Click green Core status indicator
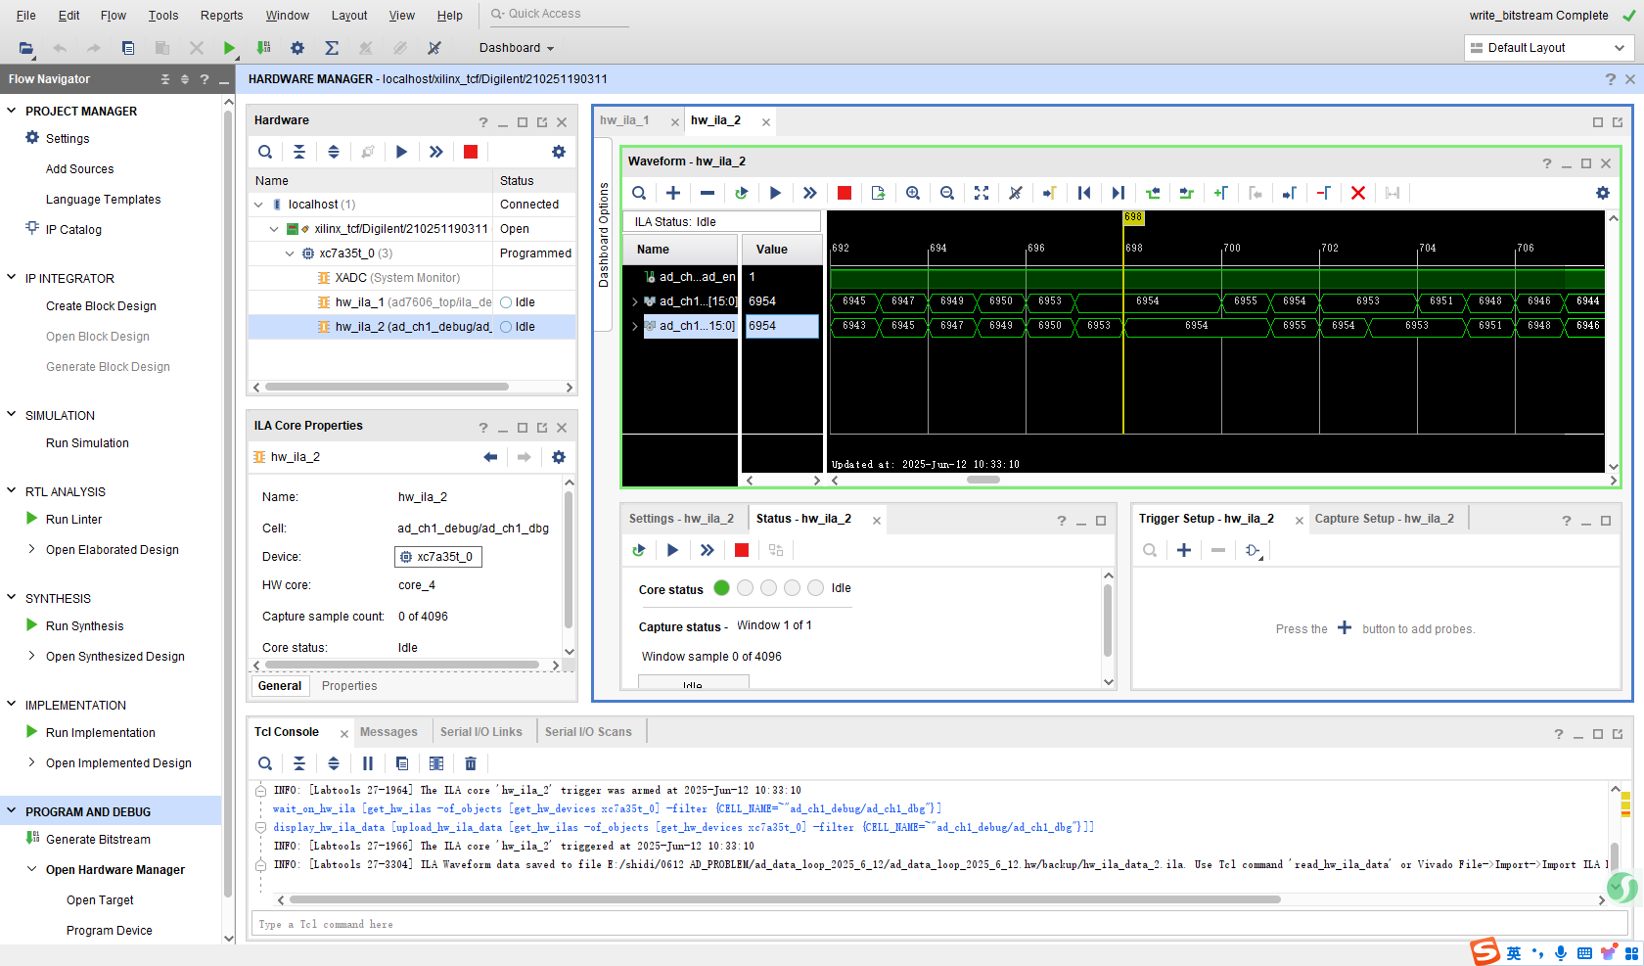 pos(721,588)
